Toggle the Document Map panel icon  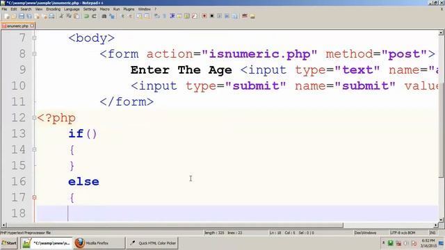(x=187, y=16)
